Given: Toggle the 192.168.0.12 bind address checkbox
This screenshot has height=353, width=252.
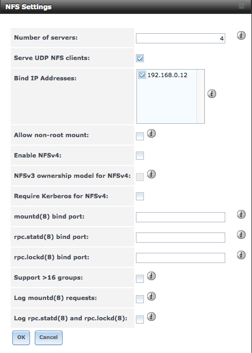Looking at the screenshot, I should coord(142,75).
